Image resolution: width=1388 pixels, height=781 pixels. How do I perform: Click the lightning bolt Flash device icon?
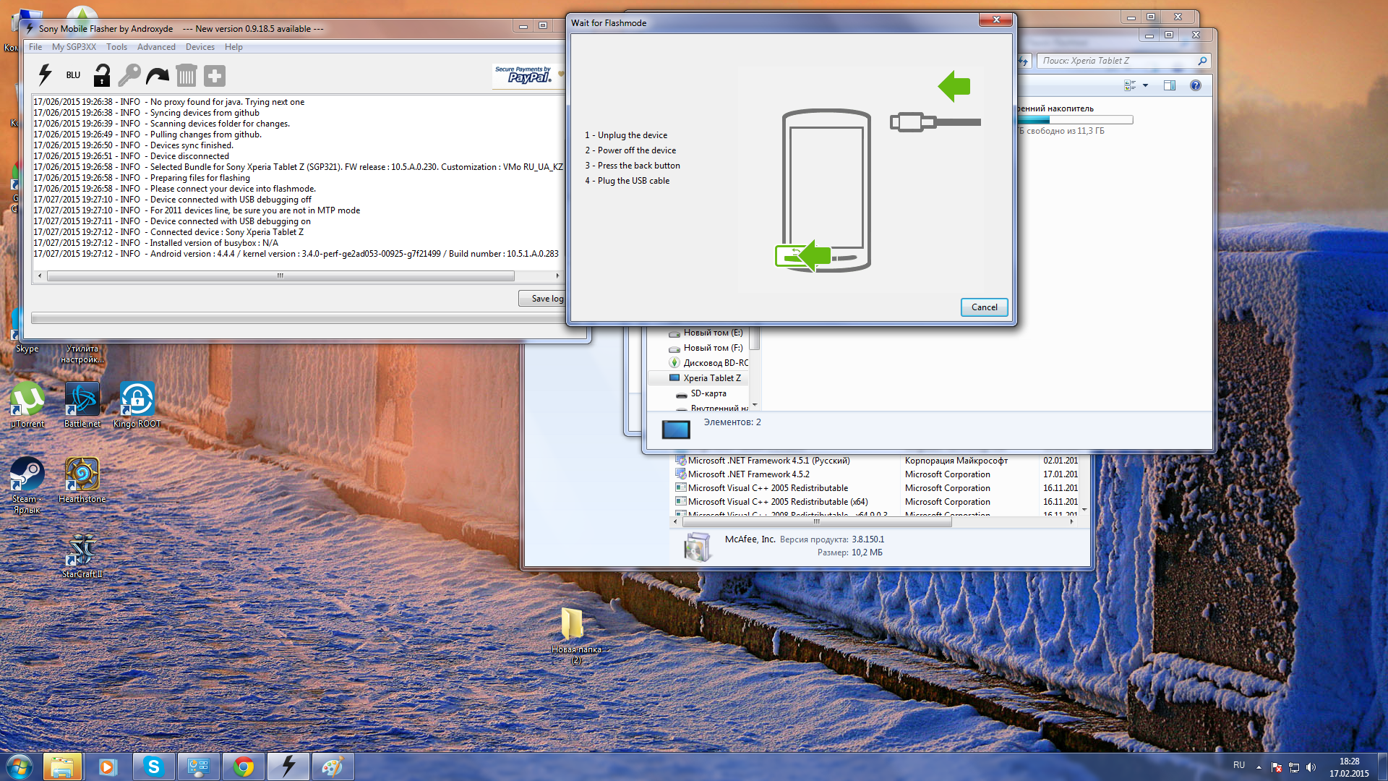[45, 75]
